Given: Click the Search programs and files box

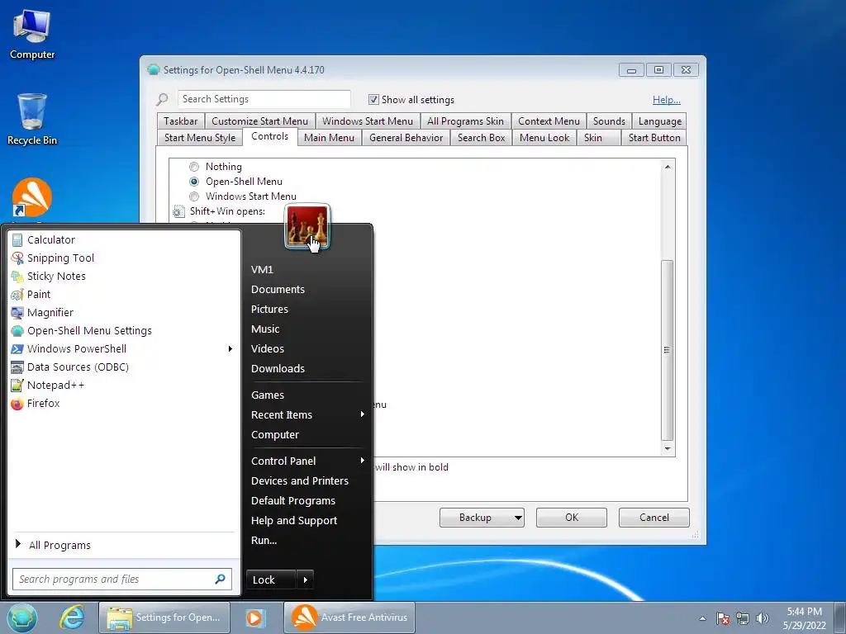Looking at the screenshot, I should (x=122, y=579).
